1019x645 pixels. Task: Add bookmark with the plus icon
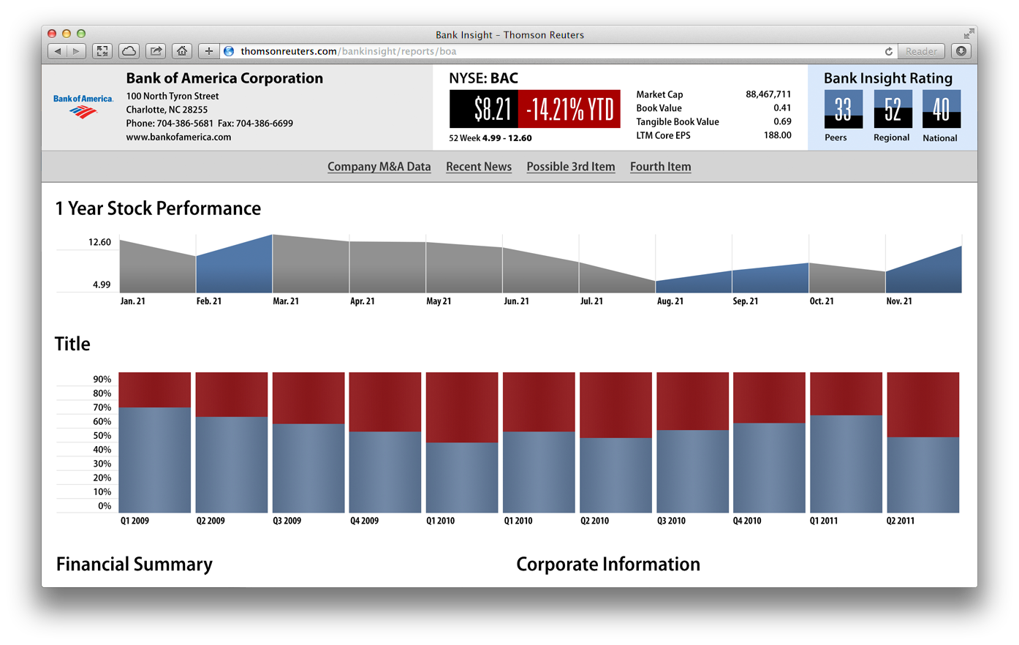point(208,51)
